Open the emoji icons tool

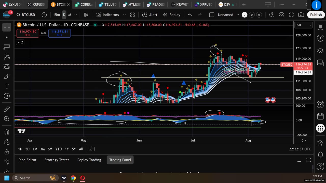tap(7, 96)
